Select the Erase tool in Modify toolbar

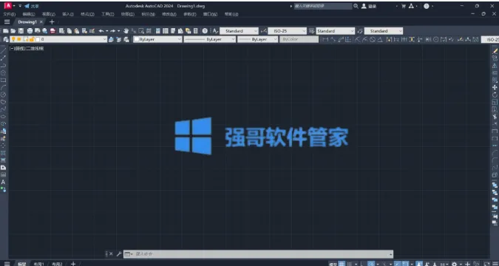pos(495,50)
